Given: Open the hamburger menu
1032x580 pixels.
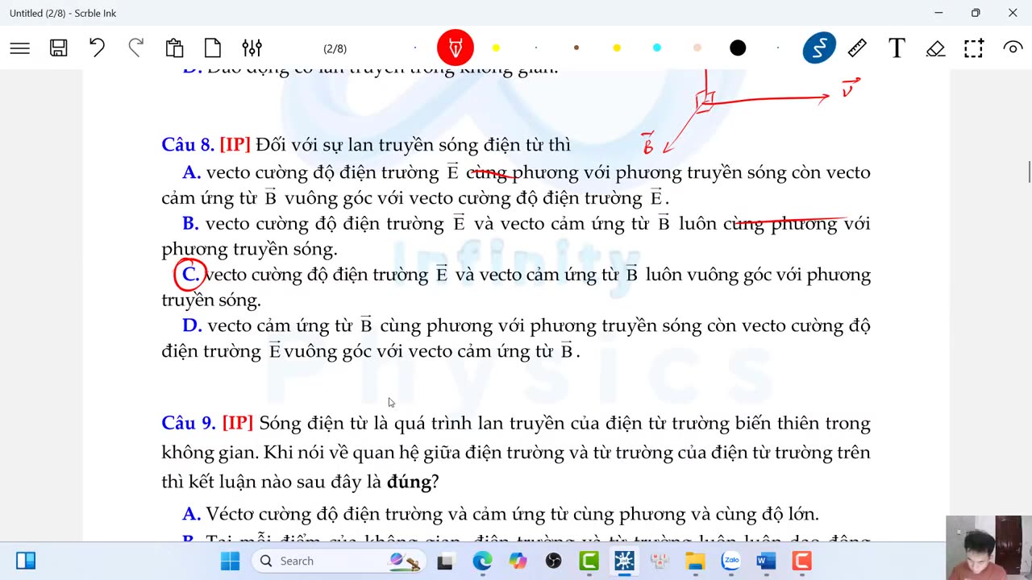Looking at the screenshot, I should click(x=20, y=48).
